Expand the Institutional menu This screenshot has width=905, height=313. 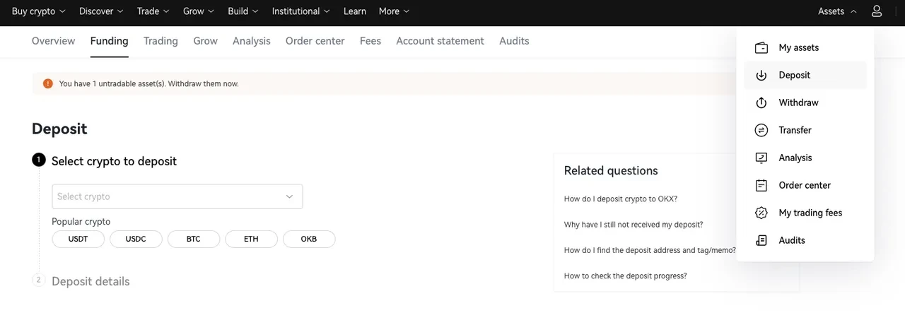point(301,11)
